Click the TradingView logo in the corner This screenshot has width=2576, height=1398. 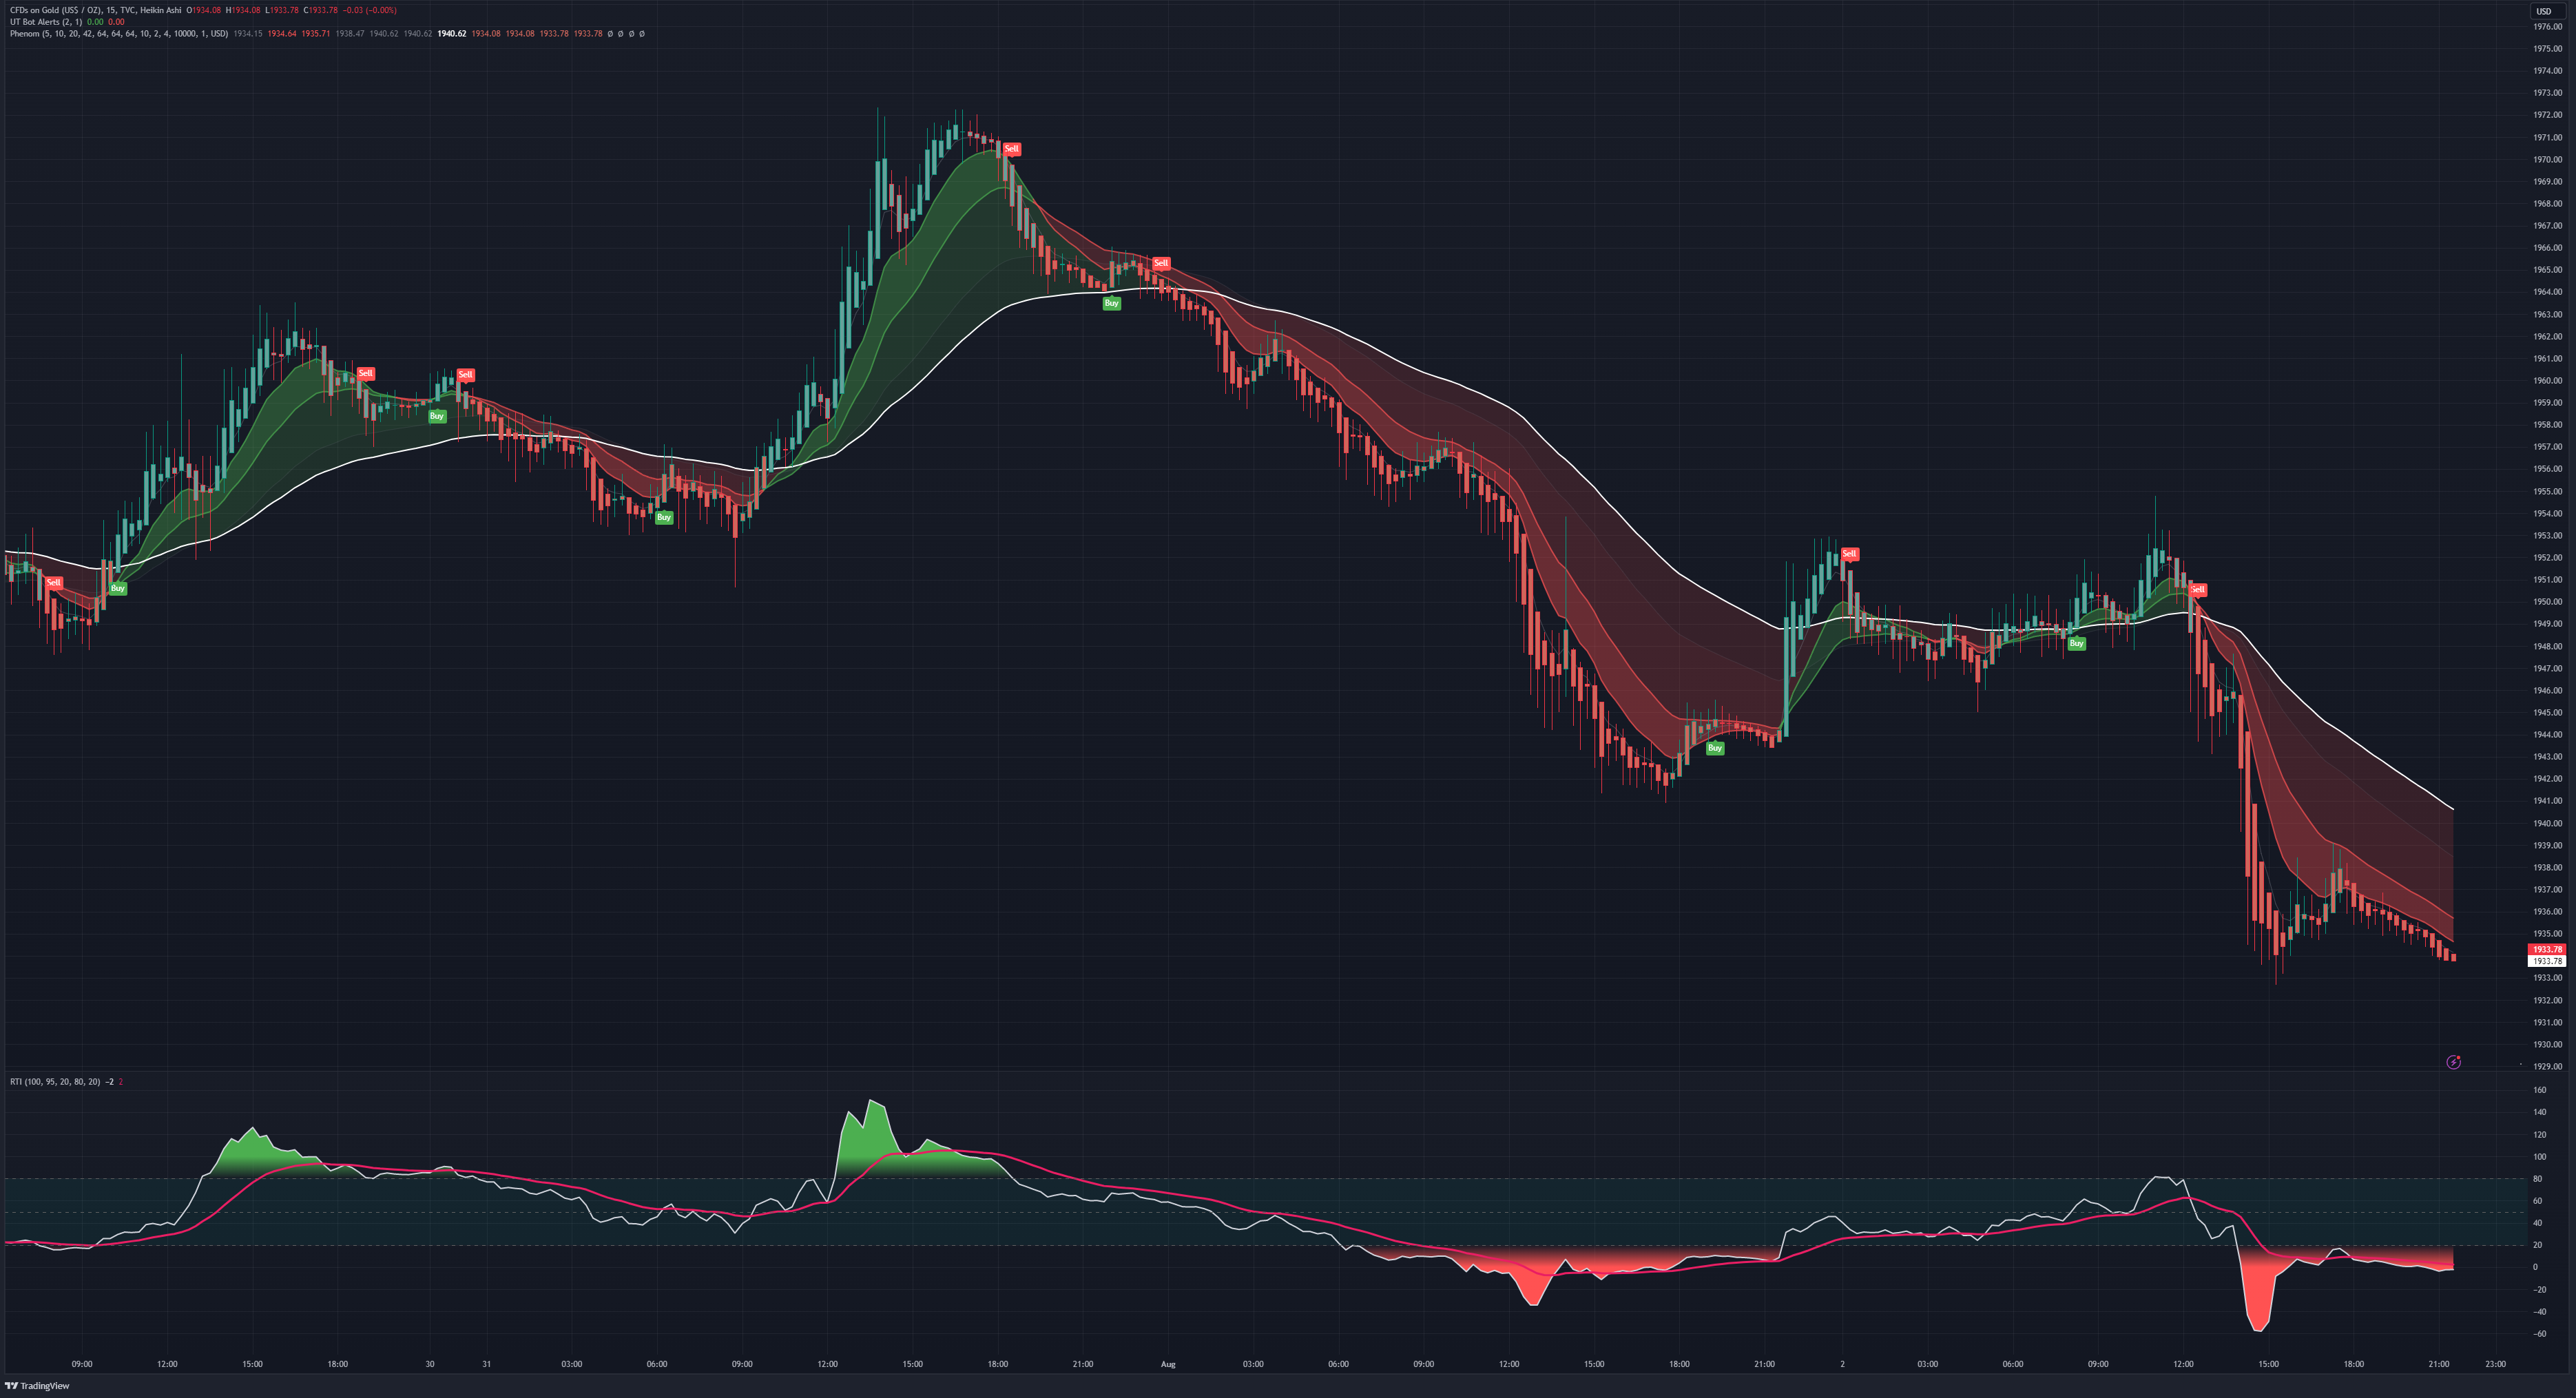point(38,1386)
